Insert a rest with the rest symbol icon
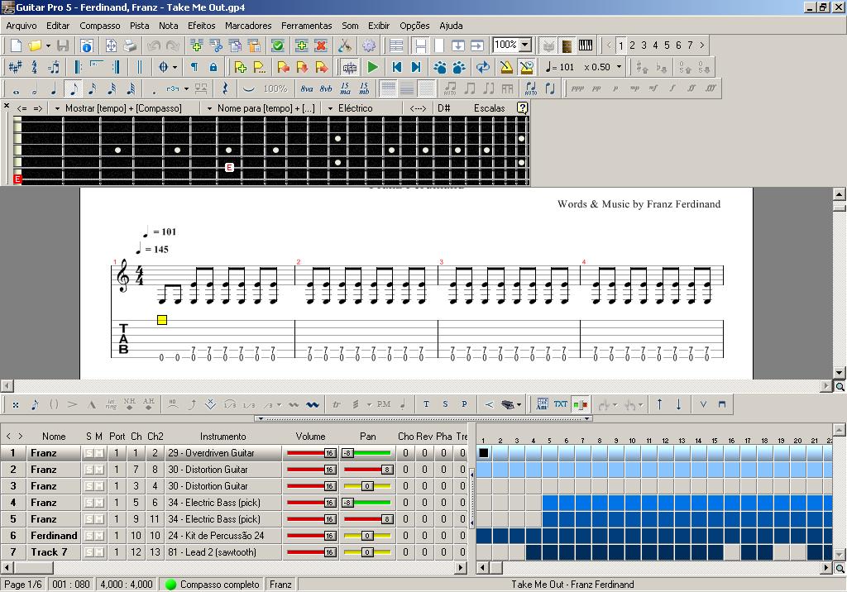The height and width of the screenshot is (592, 847). coord(225,89)
